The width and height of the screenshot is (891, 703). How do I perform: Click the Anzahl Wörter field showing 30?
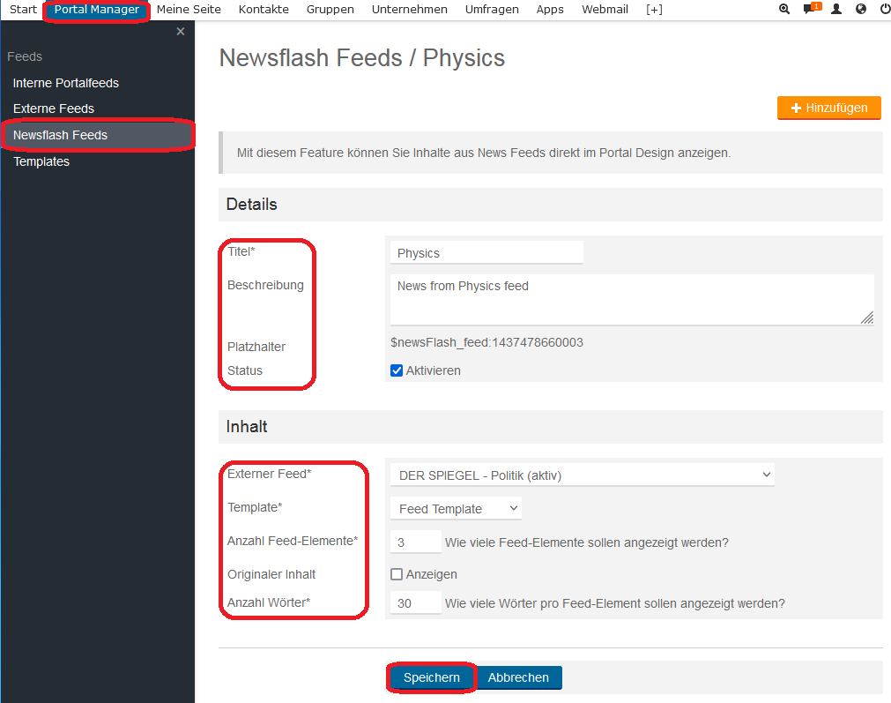pyautogui.click(x=415, y=602)
